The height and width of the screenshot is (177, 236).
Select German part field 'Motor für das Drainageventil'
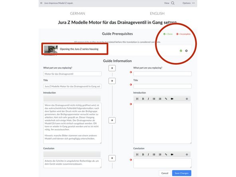click(73, 74)
